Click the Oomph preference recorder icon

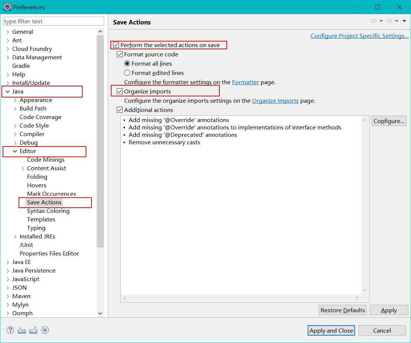tap(45, 330)
